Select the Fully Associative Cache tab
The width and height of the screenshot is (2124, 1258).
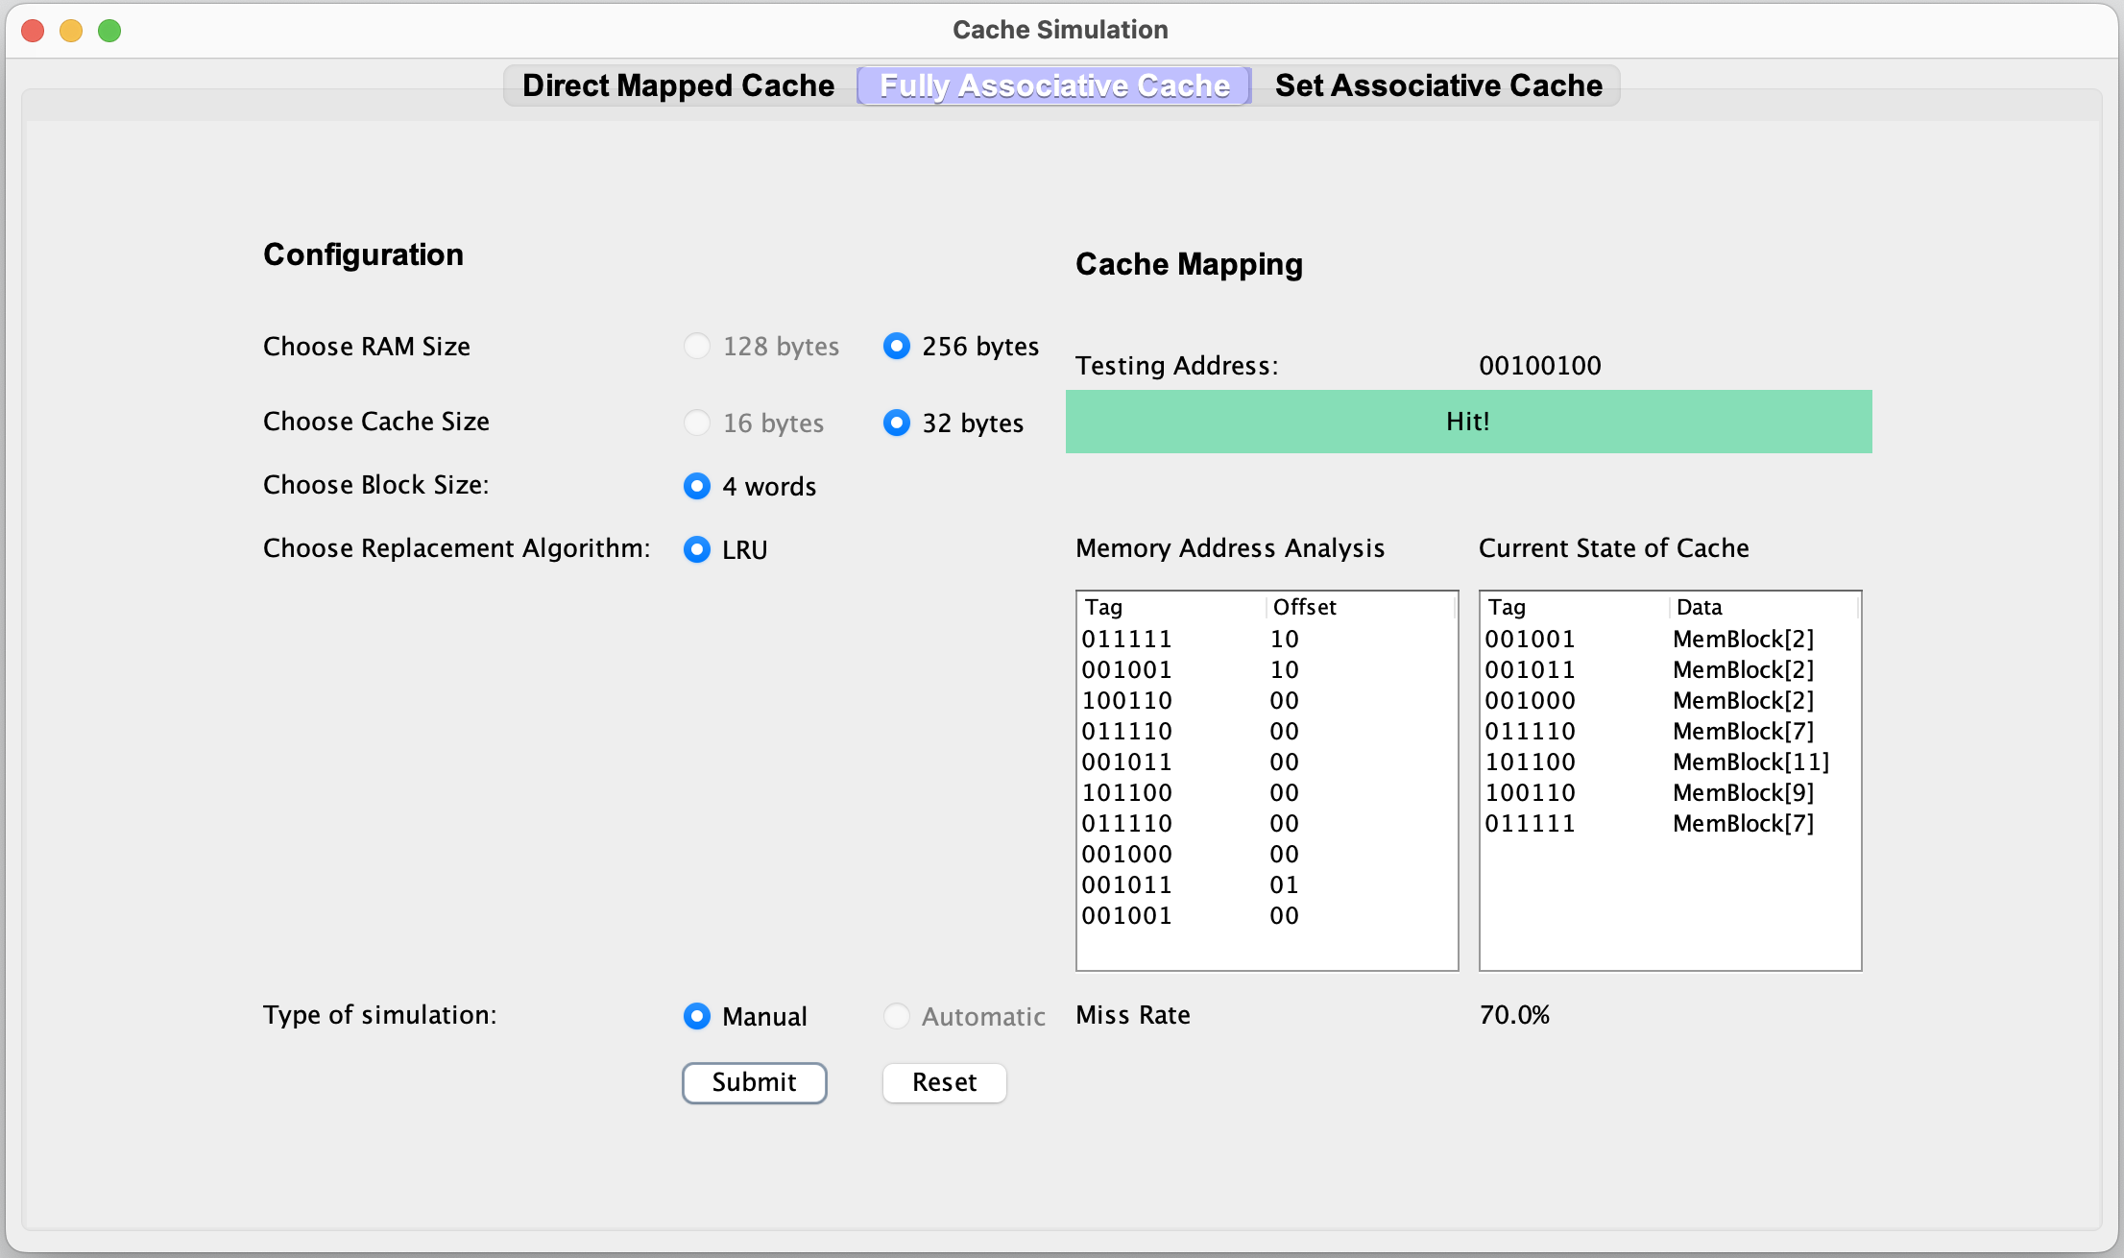click(x=1054, y=85)
